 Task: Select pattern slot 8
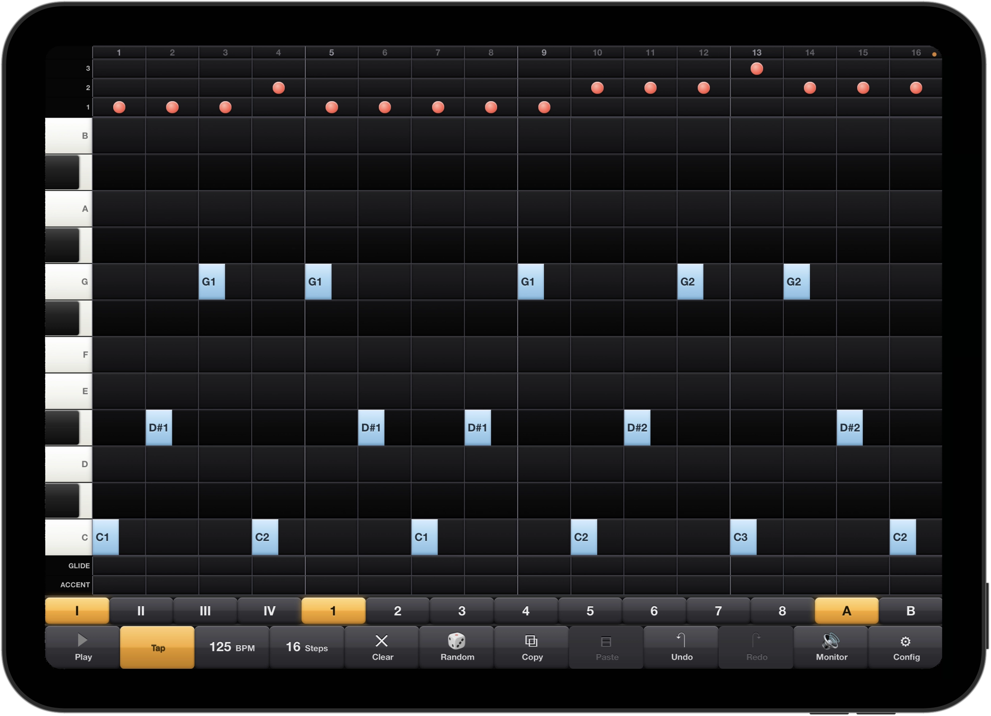point(782,611)
